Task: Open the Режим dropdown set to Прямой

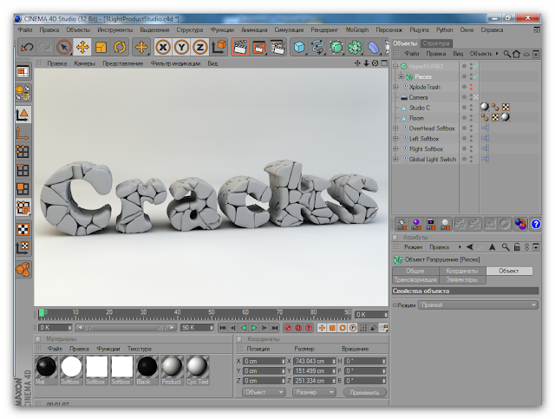Action: (477, 305)
